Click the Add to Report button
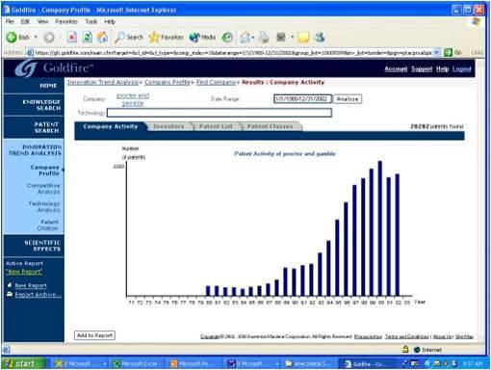The image size is (491, 370). 94,335
